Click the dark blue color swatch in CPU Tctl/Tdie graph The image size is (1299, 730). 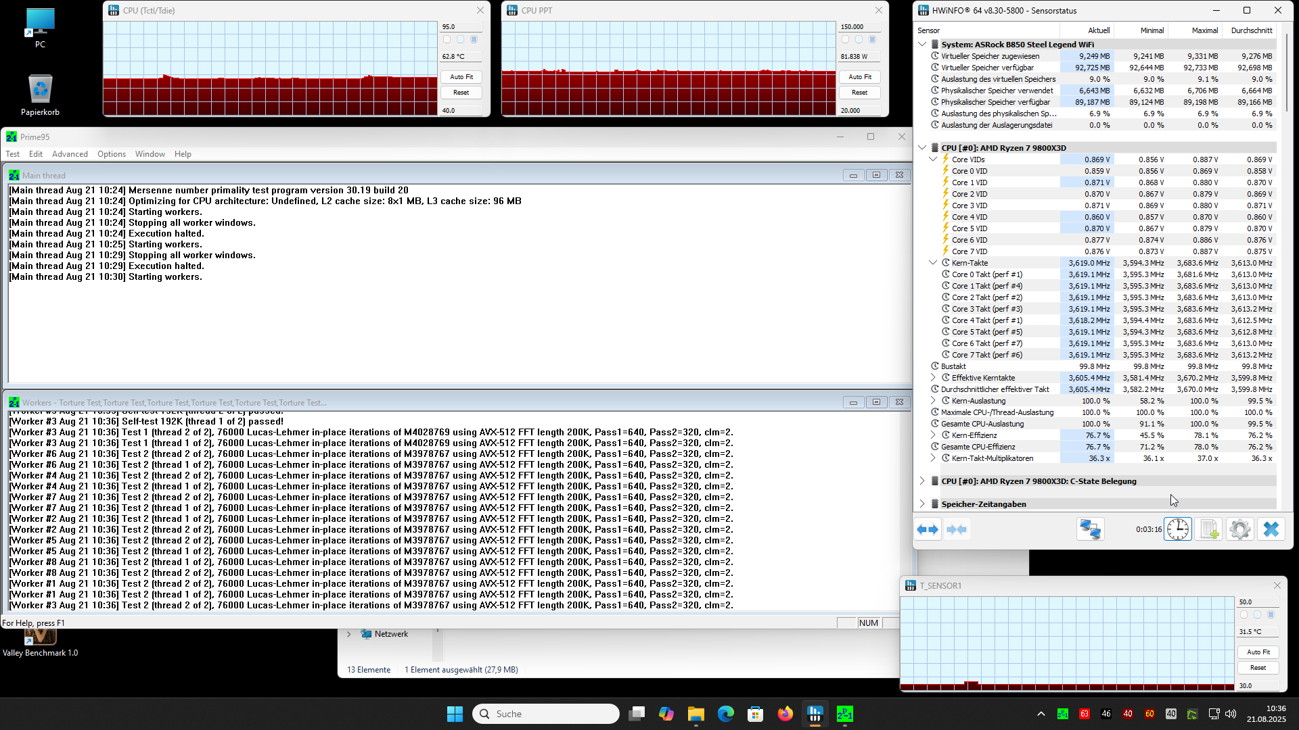point(474,40)
